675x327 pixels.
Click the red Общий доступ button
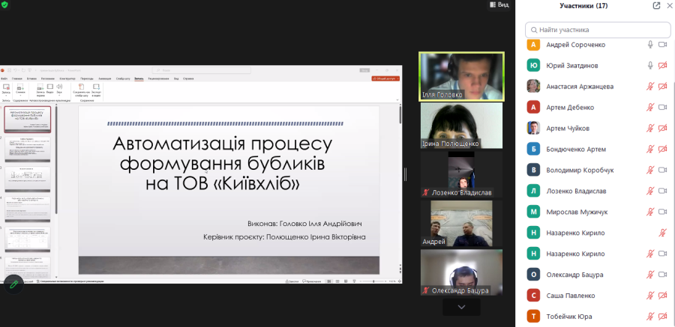385,79
